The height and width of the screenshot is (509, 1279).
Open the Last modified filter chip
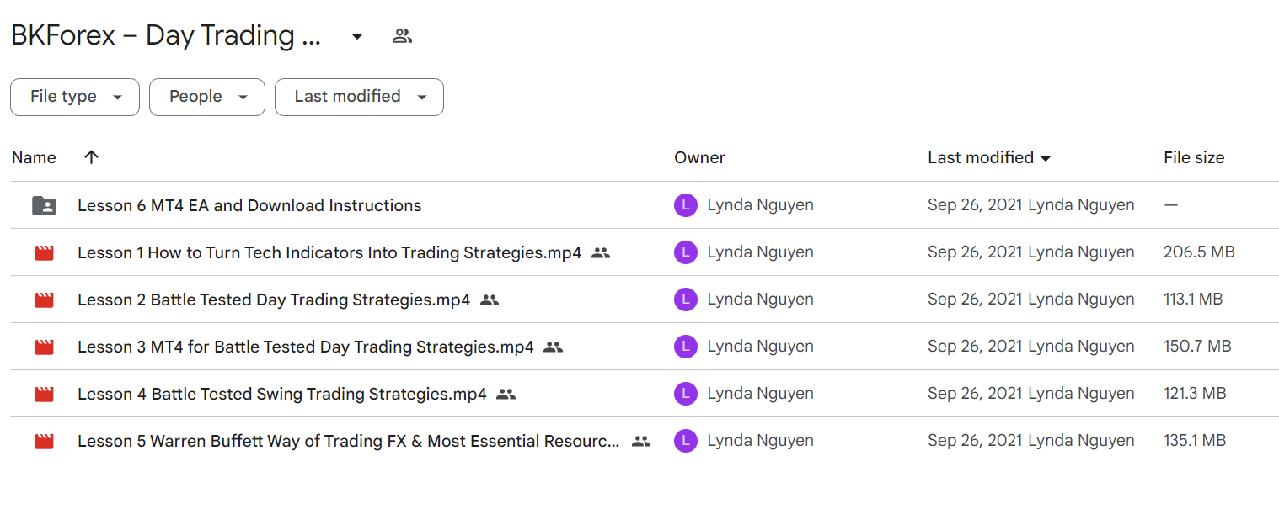coord(359,97)
